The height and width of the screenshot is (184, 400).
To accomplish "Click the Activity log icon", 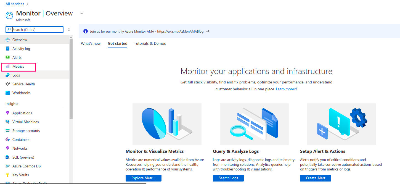I will pyautogui.click(x=8, y=49).
